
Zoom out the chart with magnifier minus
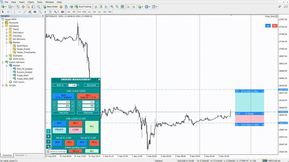(x=117, y=7)
